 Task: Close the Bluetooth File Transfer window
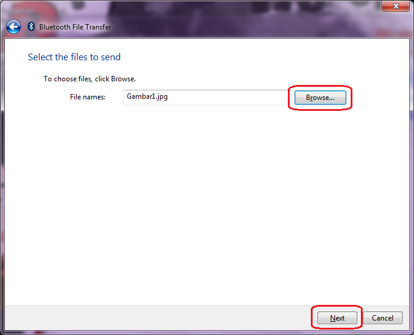(x=395, y=6)
